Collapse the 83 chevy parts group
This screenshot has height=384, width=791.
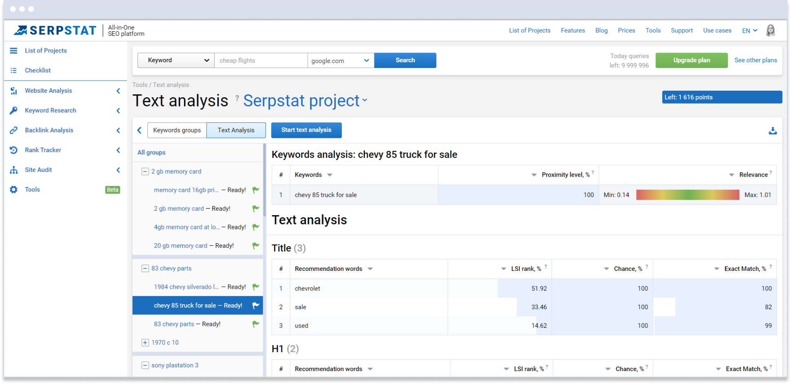tap(145, 268)
